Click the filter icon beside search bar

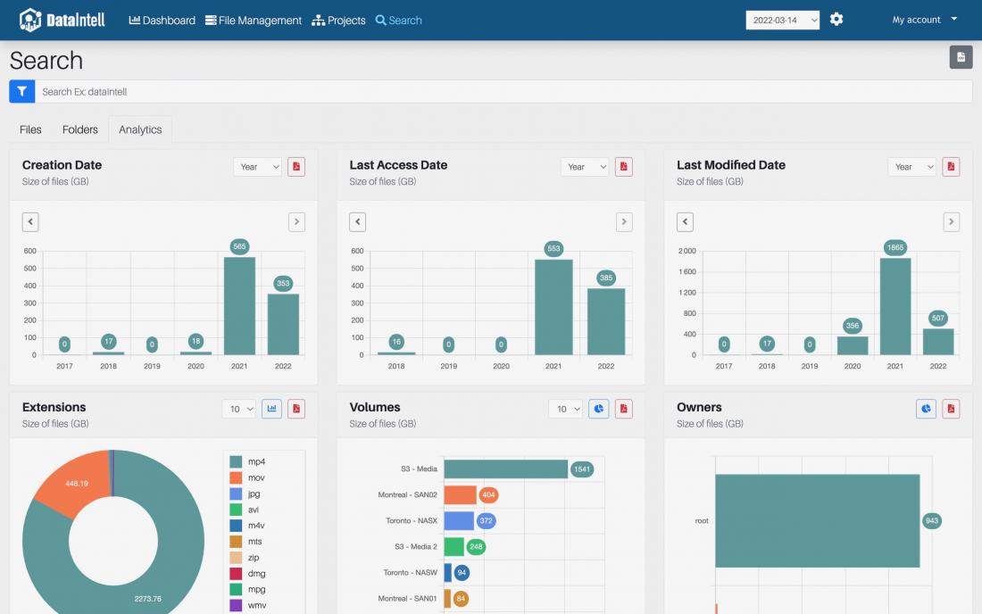point(21,91)
